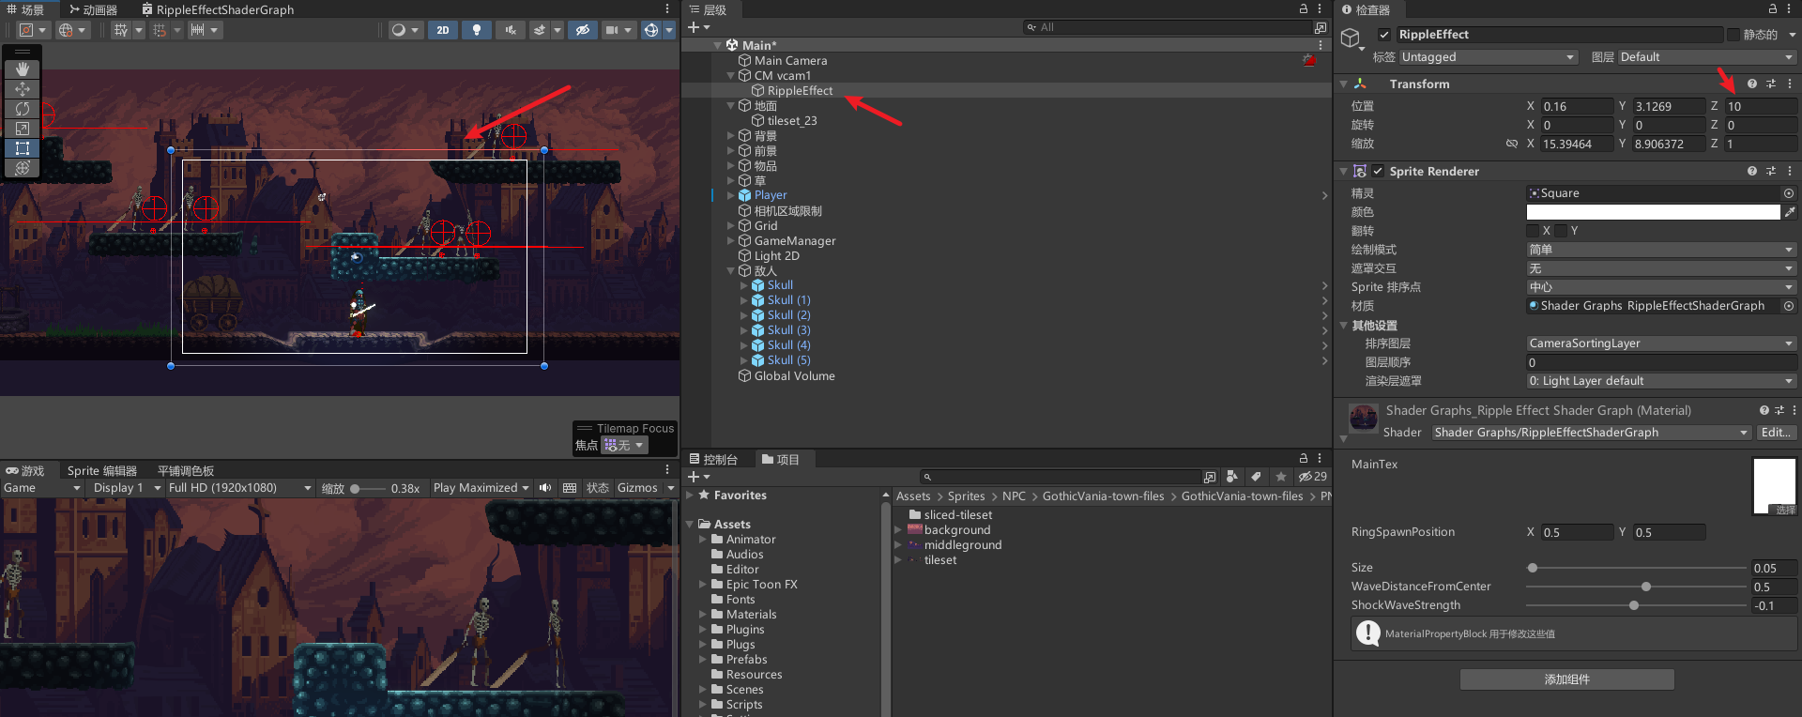Select the combined Transform tool
Image resolution: width=1802 pixels, height=717 pixels.
(23, 168)
